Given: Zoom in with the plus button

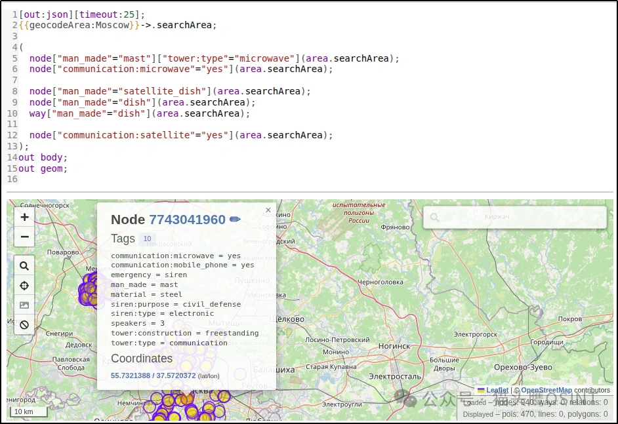Looking at the screenshot, I should click(x=24, y=217).
